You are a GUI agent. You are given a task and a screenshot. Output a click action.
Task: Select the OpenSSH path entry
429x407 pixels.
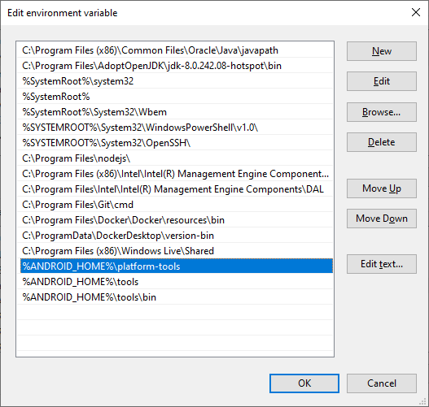coord(175,143)
